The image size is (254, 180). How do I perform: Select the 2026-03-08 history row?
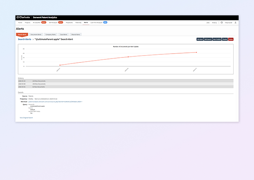(x=126, y=84)
